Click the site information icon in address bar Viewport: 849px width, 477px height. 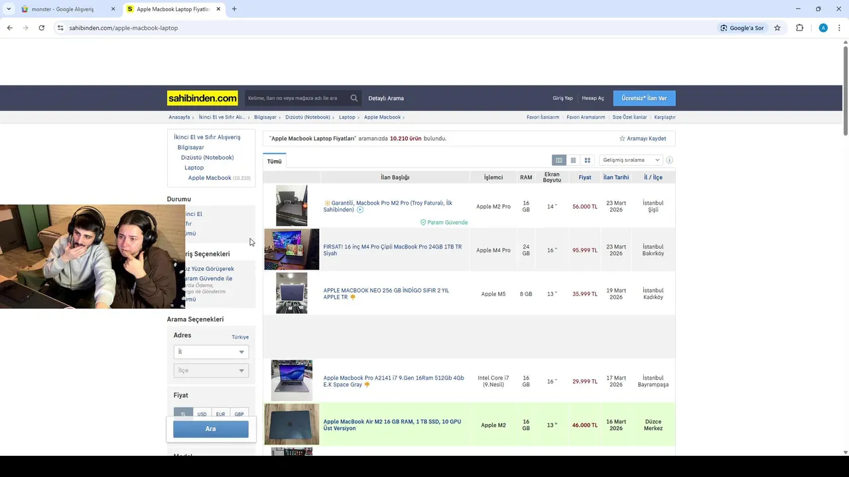(x=60, y=28)
